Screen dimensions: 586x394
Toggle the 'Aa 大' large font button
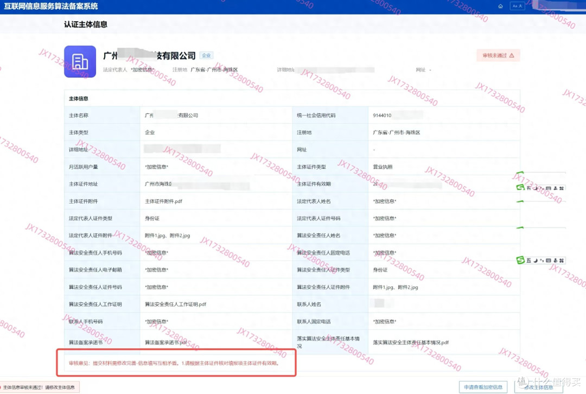(x=518, y=6)
